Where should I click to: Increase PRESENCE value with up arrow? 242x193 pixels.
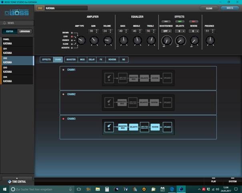213,30
